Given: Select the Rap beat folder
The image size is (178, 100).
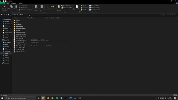Looking at the screenshot, I should [x=18, y=30].
